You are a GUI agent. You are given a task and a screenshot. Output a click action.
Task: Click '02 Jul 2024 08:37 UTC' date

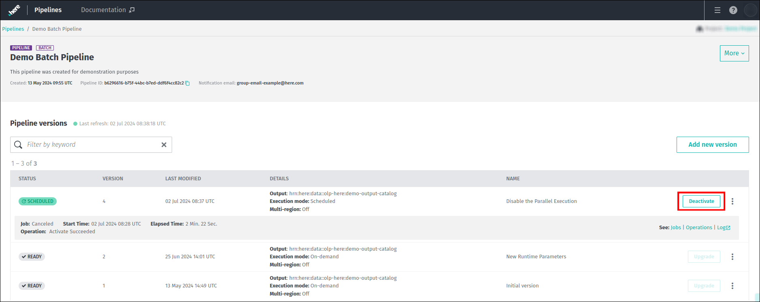coord(190,201)
